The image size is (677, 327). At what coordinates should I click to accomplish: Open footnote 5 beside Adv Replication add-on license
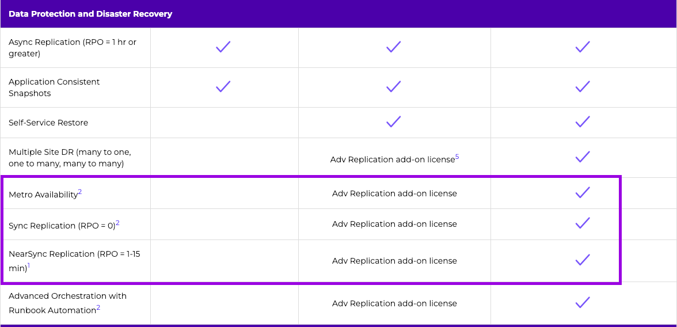(x=457, y=157)
